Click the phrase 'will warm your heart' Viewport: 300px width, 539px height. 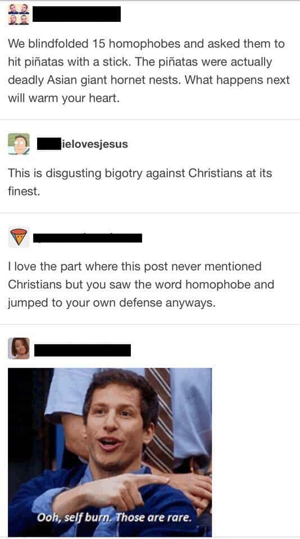[x=63, y=98]
